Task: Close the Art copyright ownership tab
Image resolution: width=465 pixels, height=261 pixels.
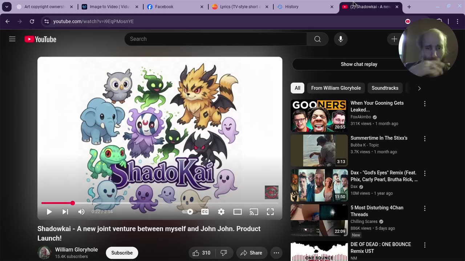Action: tap(71, 7)
